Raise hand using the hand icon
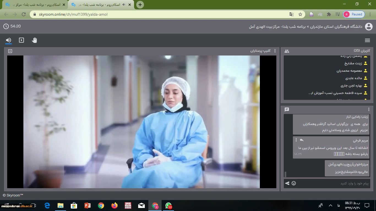376x211 pixels. 34,40
